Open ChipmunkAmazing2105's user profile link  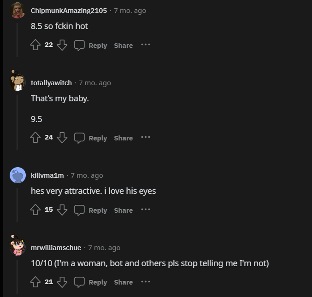pyautogui.click(x=69, y=10)
